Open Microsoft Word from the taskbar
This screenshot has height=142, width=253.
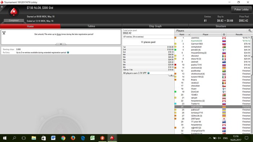(53, 138)
